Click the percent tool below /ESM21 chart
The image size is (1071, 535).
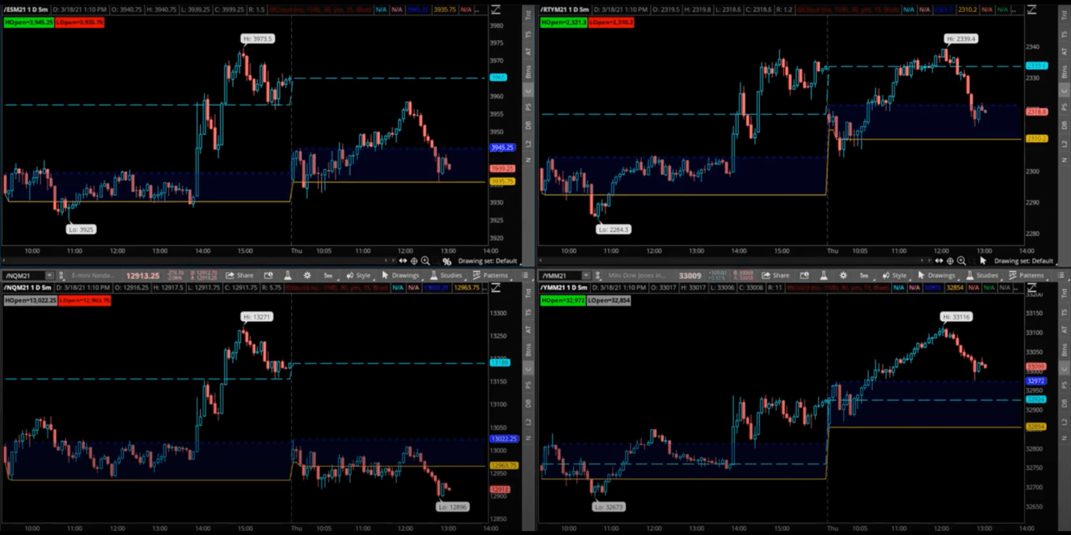(x=446, y=261)
